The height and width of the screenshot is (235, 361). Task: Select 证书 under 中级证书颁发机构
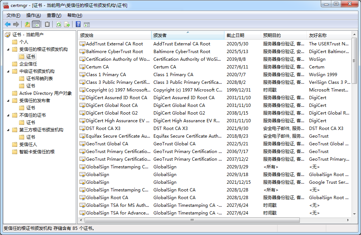pos(31,86)
